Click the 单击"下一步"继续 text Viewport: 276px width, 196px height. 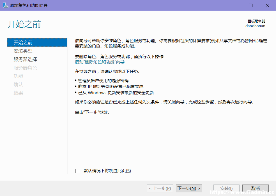[93, 112]
